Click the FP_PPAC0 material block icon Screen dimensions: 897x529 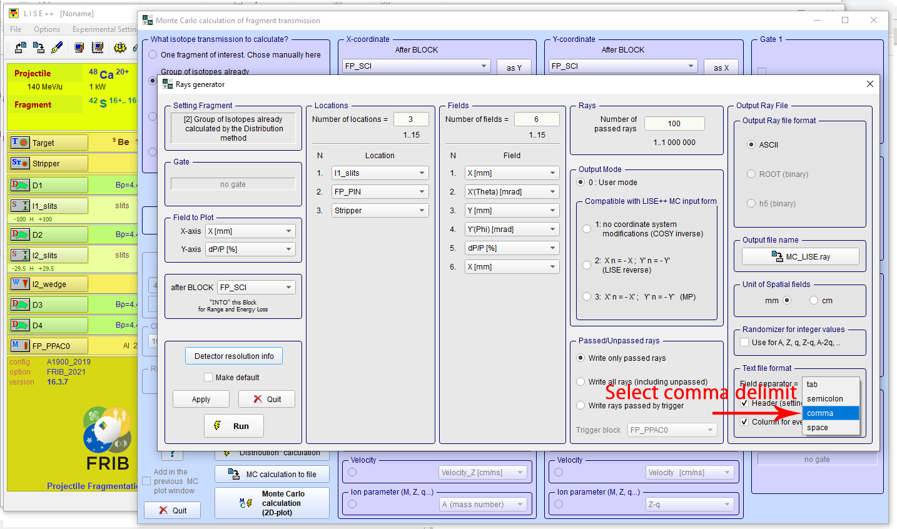point(20,346)
